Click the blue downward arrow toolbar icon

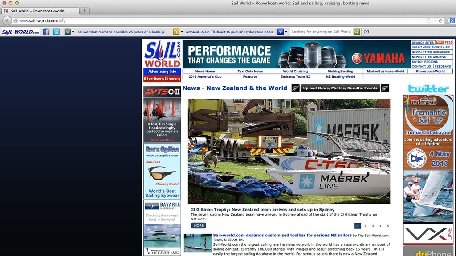[281, 32]
